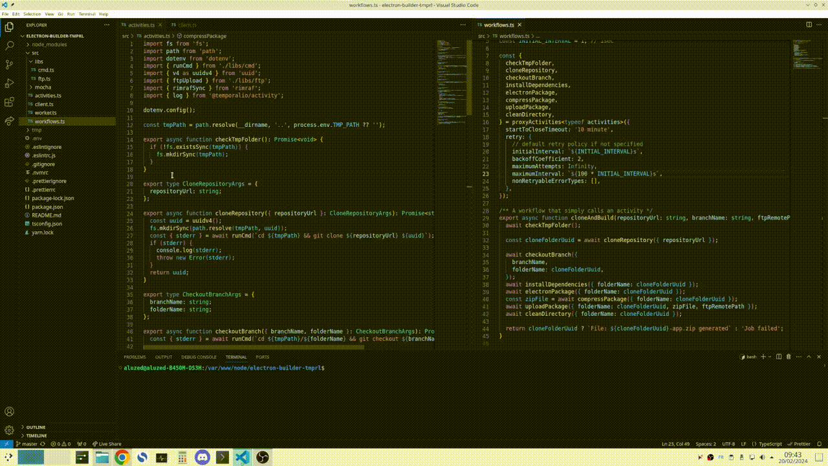Open the Run and Debug view
Image resolution: width=828 pixels, height=466 pixels.
pyautogui.click(x=9, y=83)
